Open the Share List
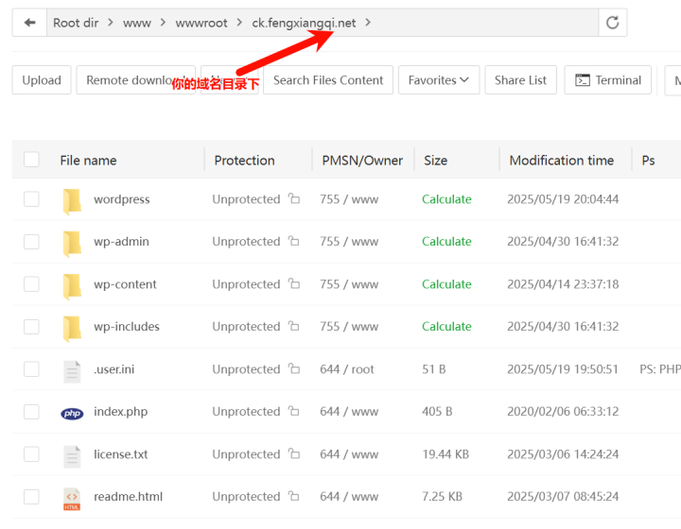This screenshot has height=529, width=681. click(x=520, y=79)
